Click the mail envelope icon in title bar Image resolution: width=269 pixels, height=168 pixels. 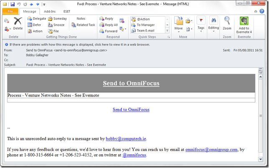(5, 4)
